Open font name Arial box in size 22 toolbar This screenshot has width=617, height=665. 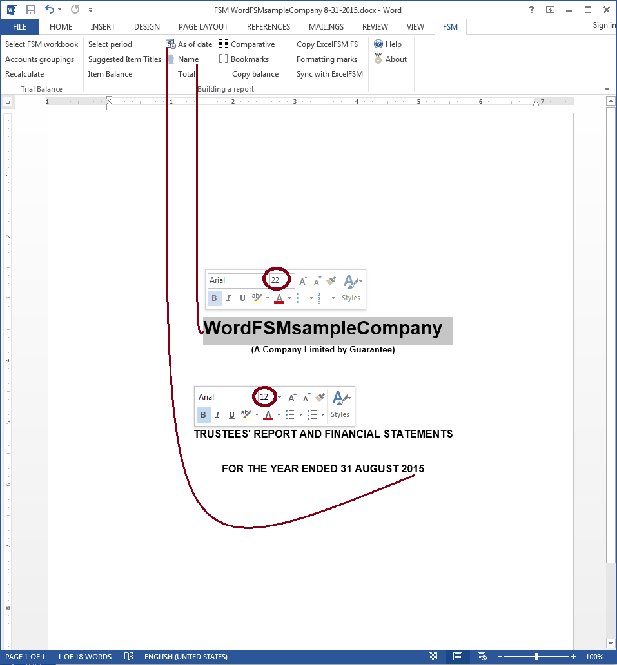pos(239,280)
